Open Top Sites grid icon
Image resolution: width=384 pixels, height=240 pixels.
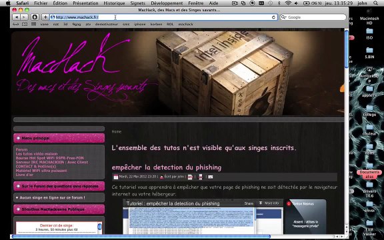pyautogui.click(x=33, y=24)
